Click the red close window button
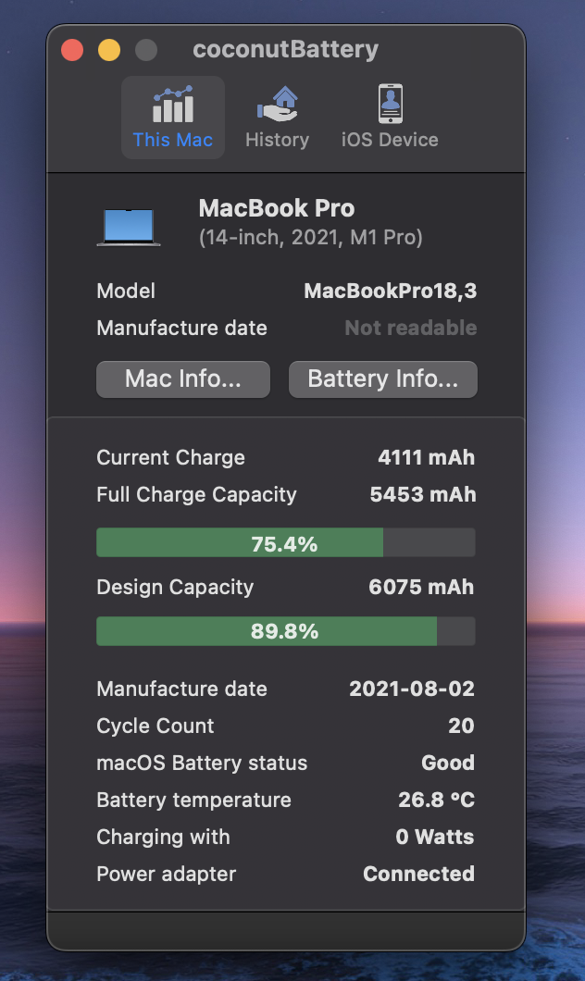This screenshot has height=981, width=585. click(72, 50)
